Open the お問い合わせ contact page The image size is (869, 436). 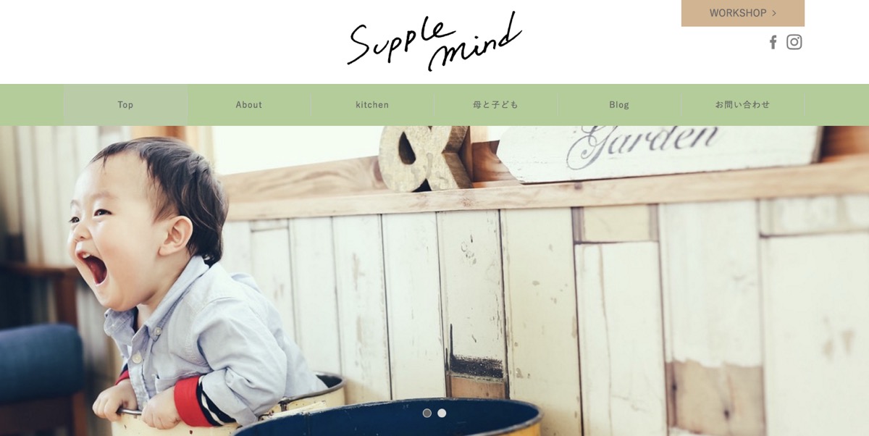click(x=743, y=105)
